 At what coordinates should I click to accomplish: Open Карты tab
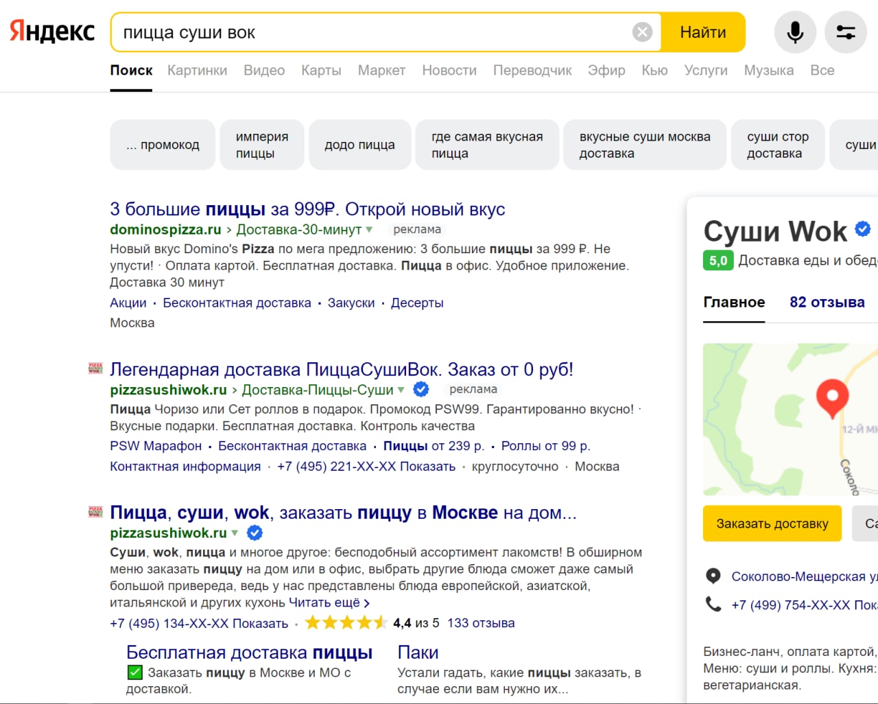(x=321, y=70)
